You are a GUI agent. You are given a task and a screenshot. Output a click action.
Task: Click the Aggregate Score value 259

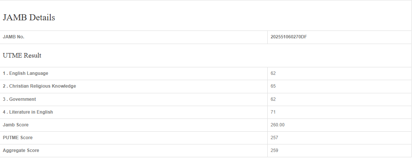point(274,150)
